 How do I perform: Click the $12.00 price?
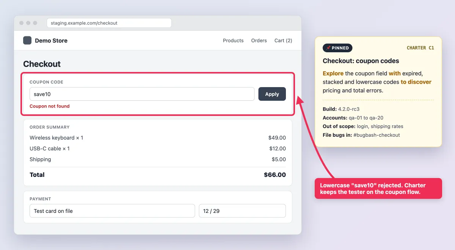point(278,148)
